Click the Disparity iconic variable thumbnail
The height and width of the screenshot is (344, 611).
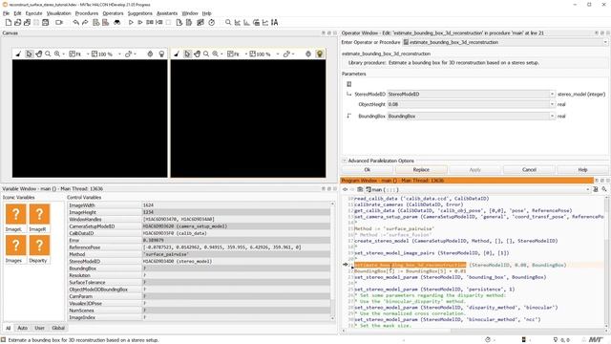(x=39, y=246)
